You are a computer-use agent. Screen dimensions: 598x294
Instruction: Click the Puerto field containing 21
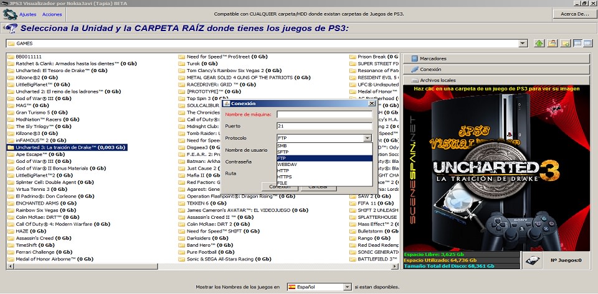pos(325,126)
